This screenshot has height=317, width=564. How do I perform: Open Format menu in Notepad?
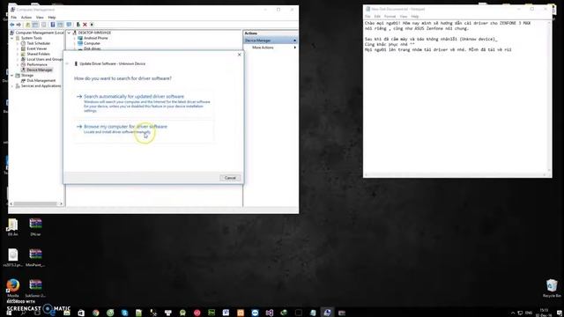click(390, 17)
